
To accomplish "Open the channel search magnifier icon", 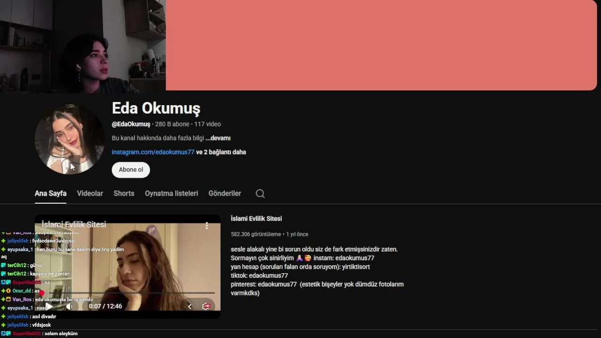I will pyautogui.click(x=260, y=193).
